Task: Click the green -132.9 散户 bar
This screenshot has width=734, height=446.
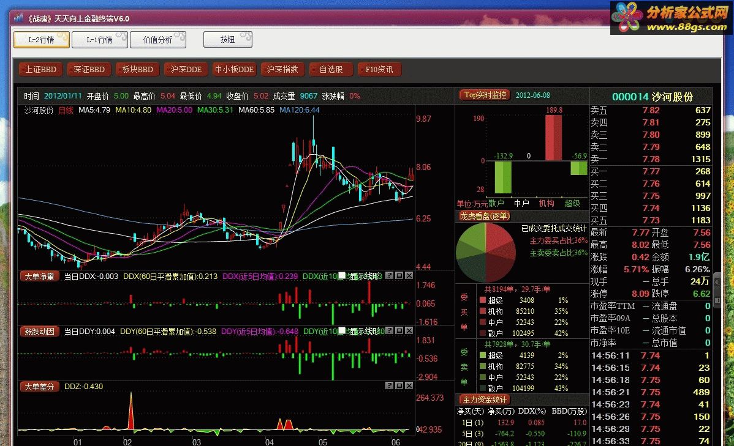Action: click(503, 177)
